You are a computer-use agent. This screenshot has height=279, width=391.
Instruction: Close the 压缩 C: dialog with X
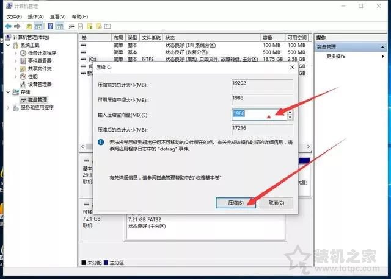[x=291, y=68]
